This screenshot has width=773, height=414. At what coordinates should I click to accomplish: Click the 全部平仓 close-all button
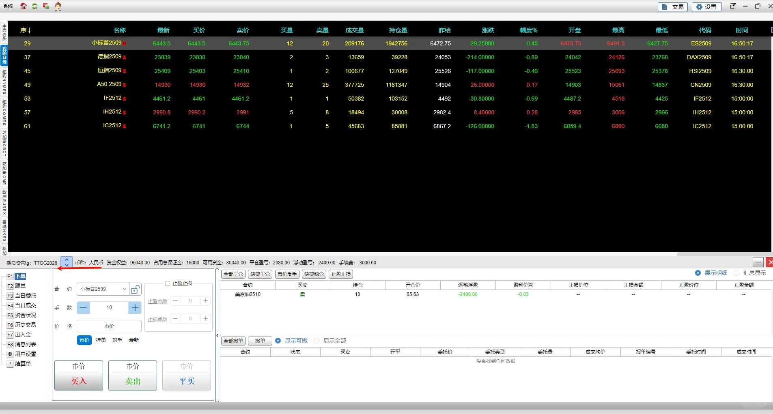pyautogui.click(x=233, y=274)
